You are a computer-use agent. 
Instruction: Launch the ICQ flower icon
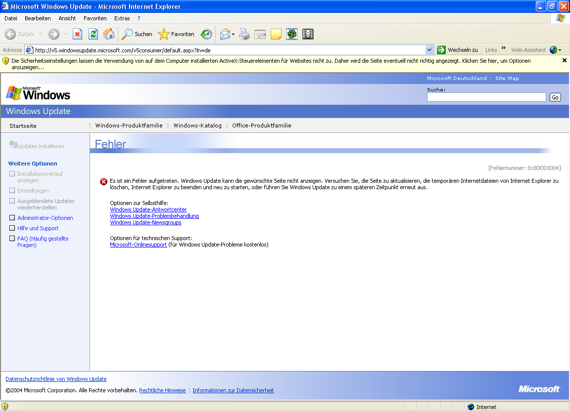click(292, 34)
